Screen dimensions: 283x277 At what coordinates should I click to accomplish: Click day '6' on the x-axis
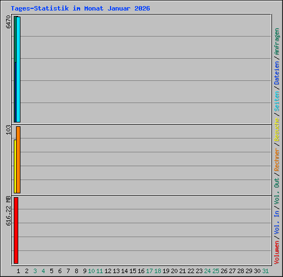coord(60,271)
